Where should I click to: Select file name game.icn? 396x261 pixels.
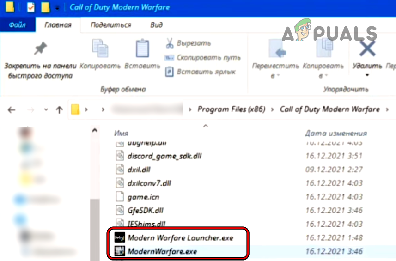[143, 197]
